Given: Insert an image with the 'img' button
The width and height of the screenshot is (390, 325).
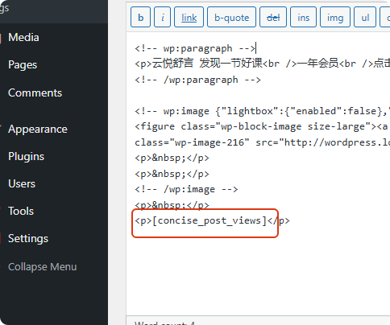Looking at the screenshot, I should pyautogui.click(x=335, y=18).
